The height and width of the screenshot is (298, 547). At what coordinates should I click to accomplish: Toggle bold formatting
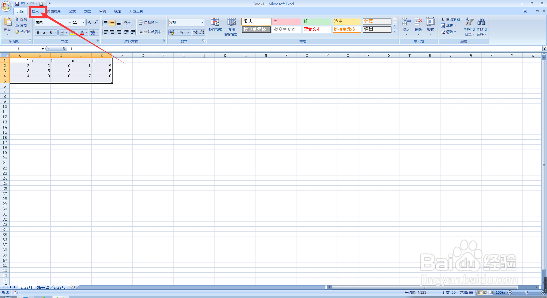pos(38,32)
